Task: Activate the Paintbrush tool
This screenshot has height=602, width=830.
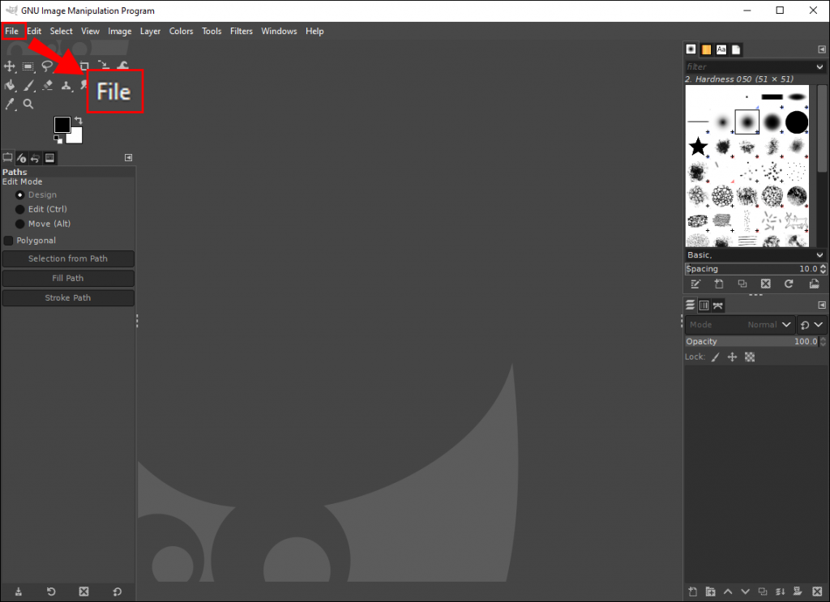Action: coord(28,85)
